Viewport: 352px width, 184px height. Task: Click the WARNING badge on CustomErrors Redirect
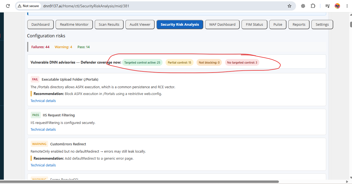(39, 144)
